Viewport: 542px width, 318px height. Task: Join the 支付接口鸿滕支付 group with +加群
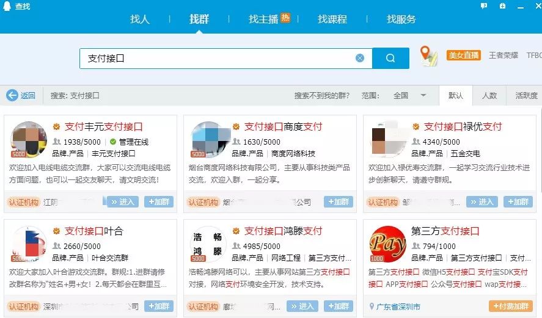[x=339, y=306]
